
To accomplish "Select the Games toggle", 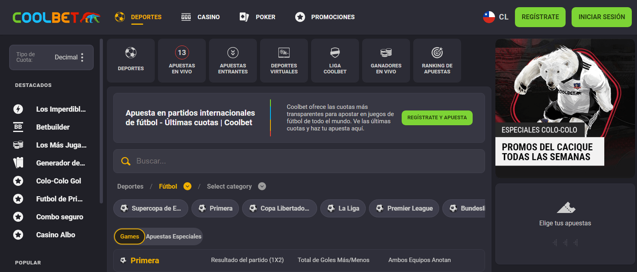I will [130, 237].
